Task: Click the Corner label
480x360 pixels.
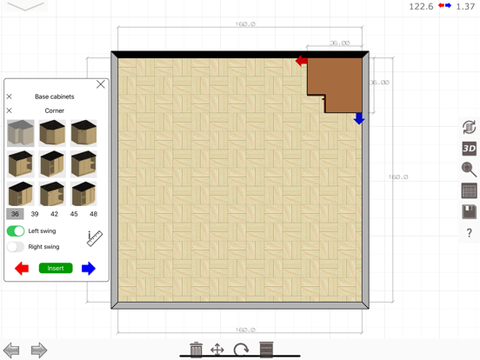Action: pos(55,110)
